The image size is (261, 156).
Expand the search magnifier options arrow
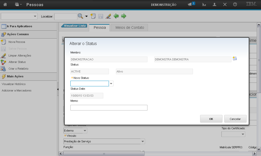tap(86, 16)
